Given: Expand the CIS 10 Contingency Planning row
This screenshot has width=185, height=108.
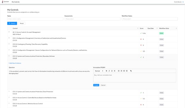Looking at the screenshot, I should click(x=9, y=44).
